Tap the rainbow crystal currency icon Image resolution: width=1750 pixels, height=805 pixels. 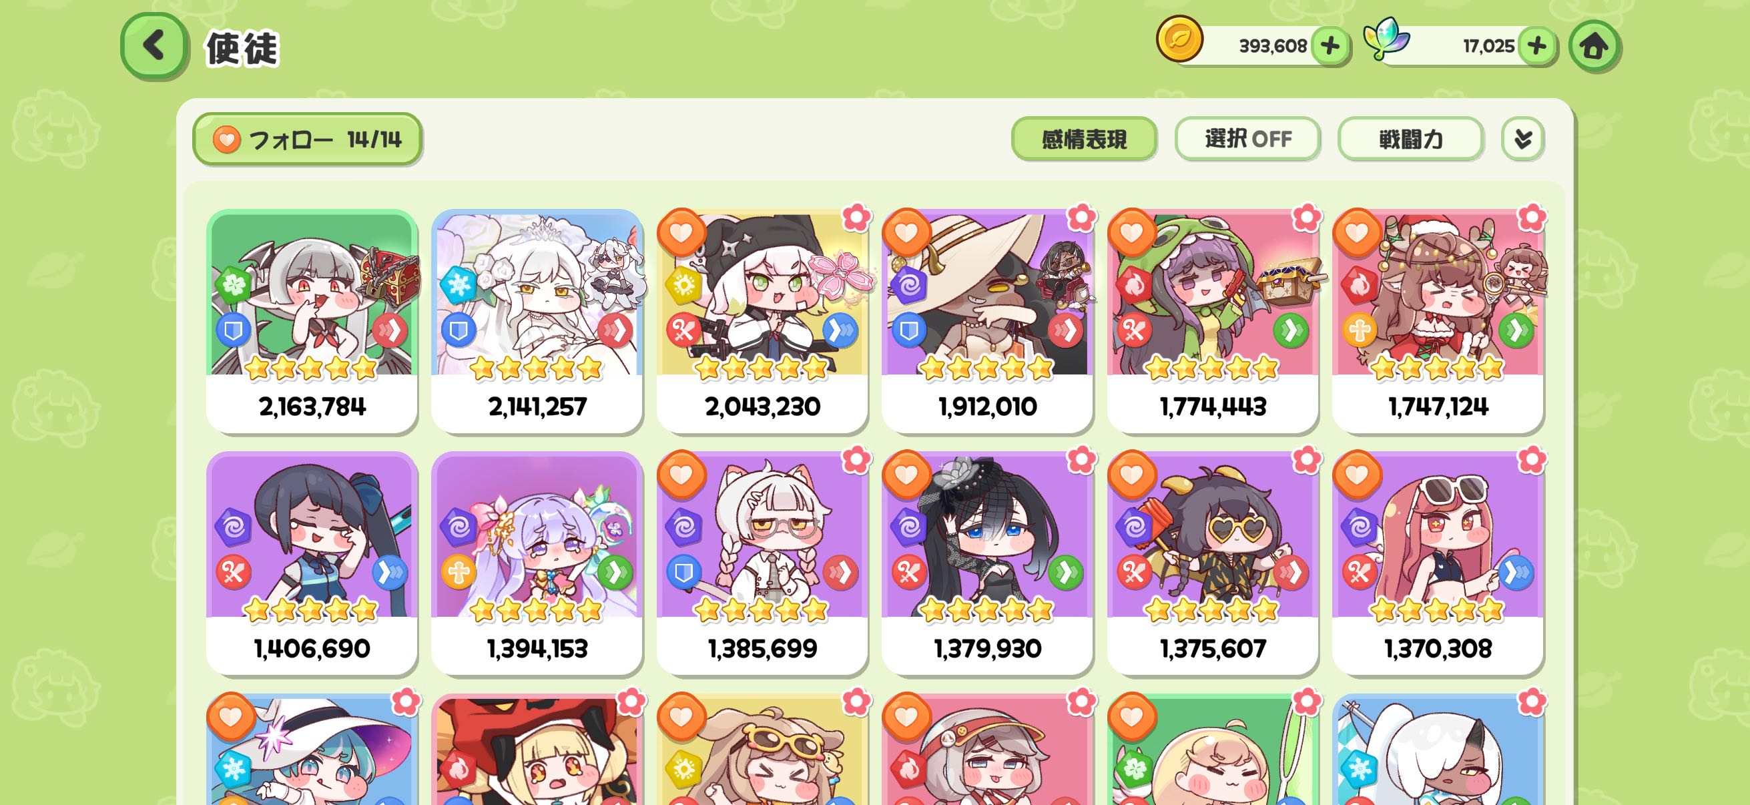click(1386, 39)
